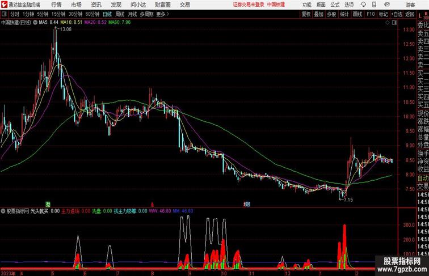
Task: Click the MA10: 8.51 value
Action: [71, 23]
